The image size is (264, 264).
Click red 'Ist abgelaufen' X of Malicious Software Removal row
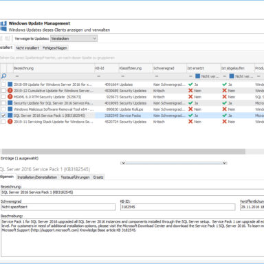pyautogui.click(x=224, y=109)
